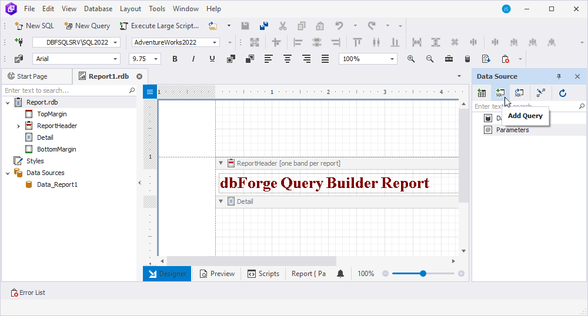Click the Redo arrow icon
Screen dimensions: 588x316
(x=372, y=26)
